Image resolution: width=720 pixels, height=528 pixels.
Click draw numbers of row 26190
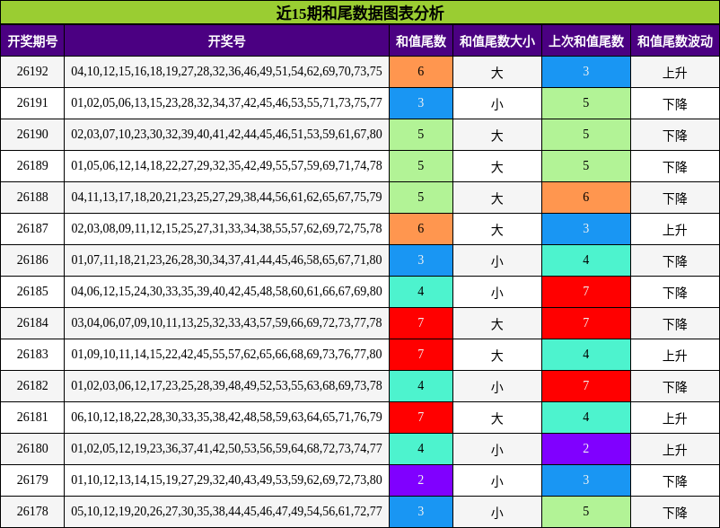point(226,134)
